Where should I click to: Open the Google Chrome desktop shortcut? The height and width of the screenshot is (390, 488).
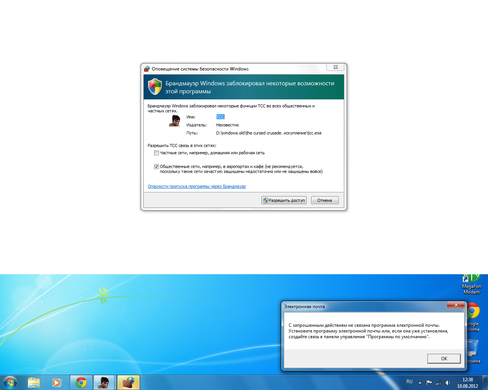coord(473,318)
